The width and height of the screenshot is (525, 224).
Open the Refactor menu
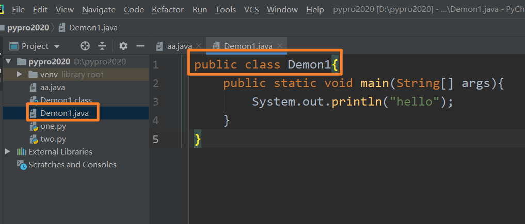pos(168,10)
